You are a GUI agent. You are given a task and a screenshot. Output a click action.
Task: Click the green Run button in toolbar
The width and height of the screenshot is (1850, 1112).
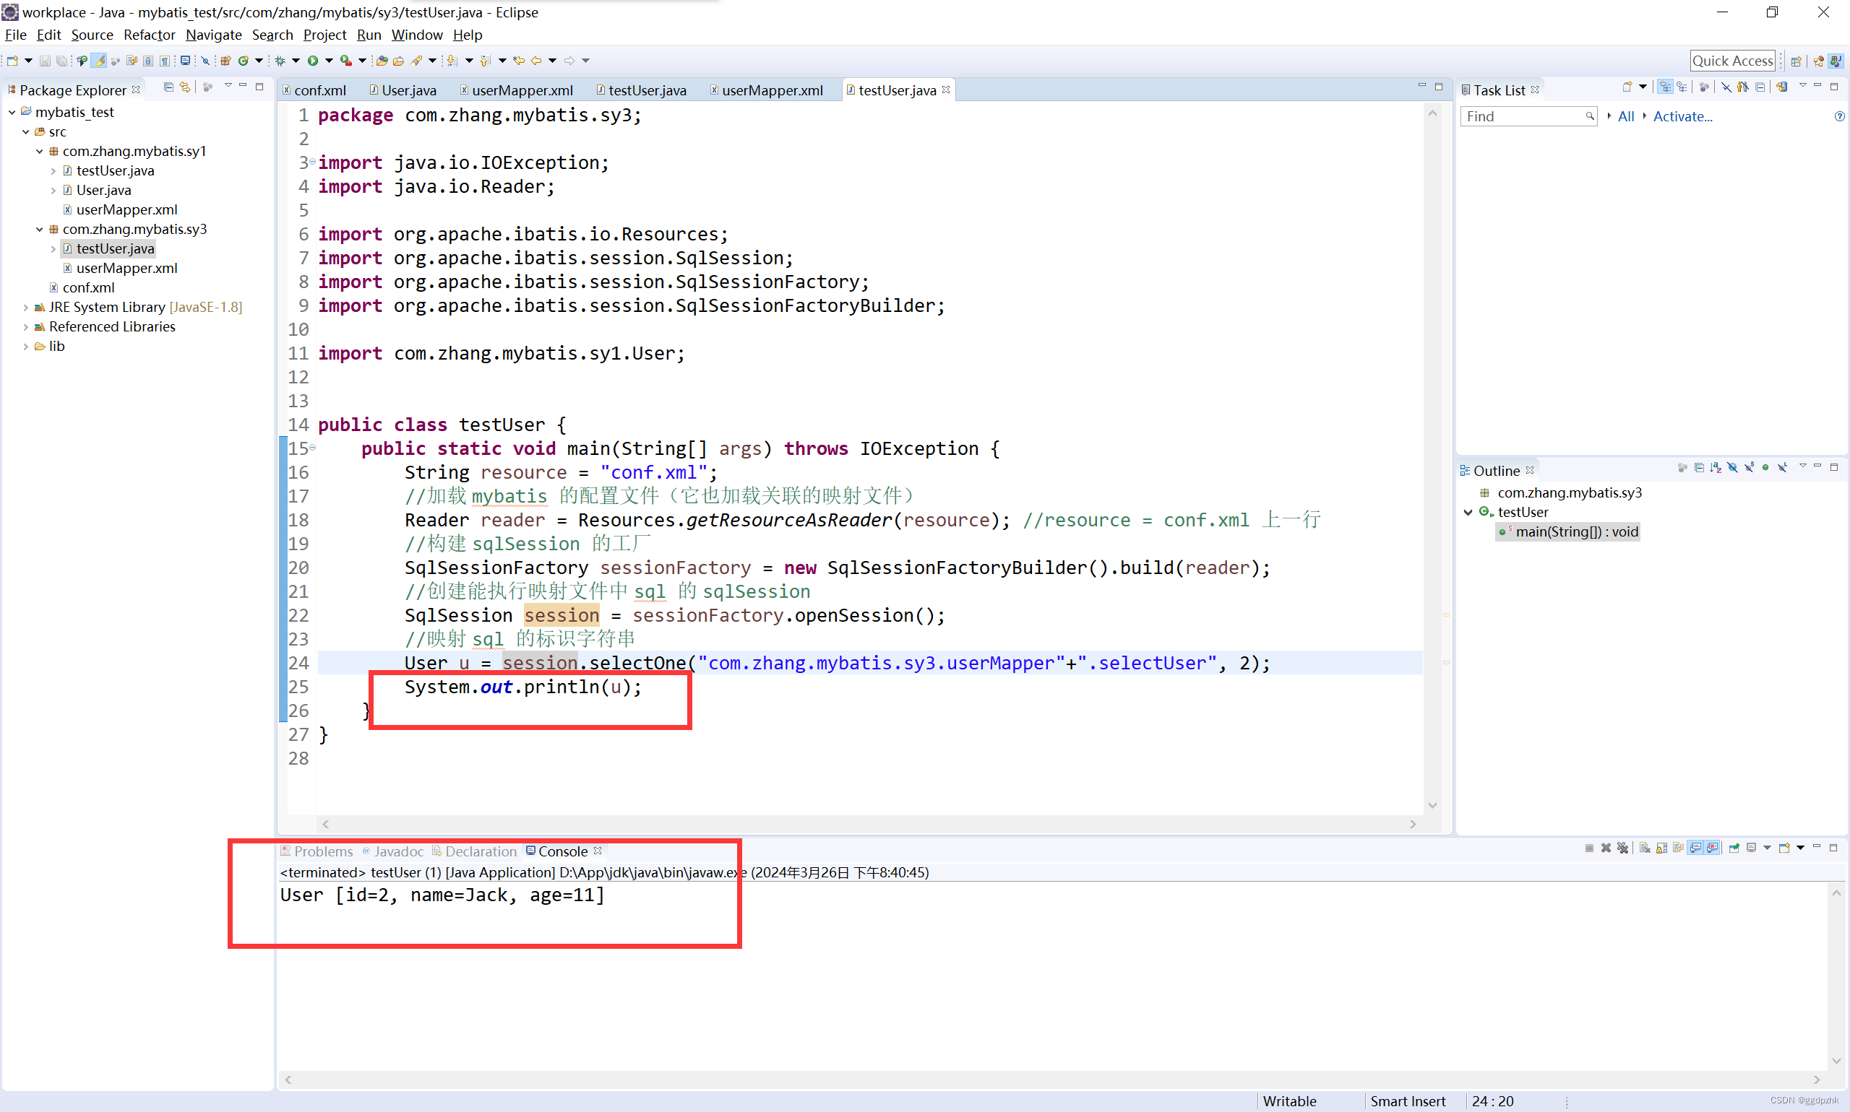point(313,61)
